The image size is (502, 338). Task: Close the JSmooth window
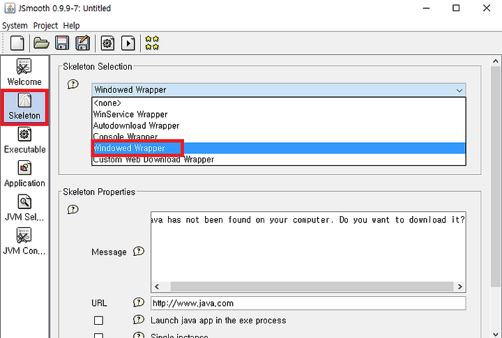point(487,8)
